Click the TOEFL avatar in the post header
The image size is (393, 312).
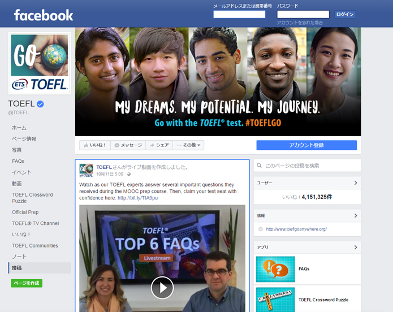86,171
